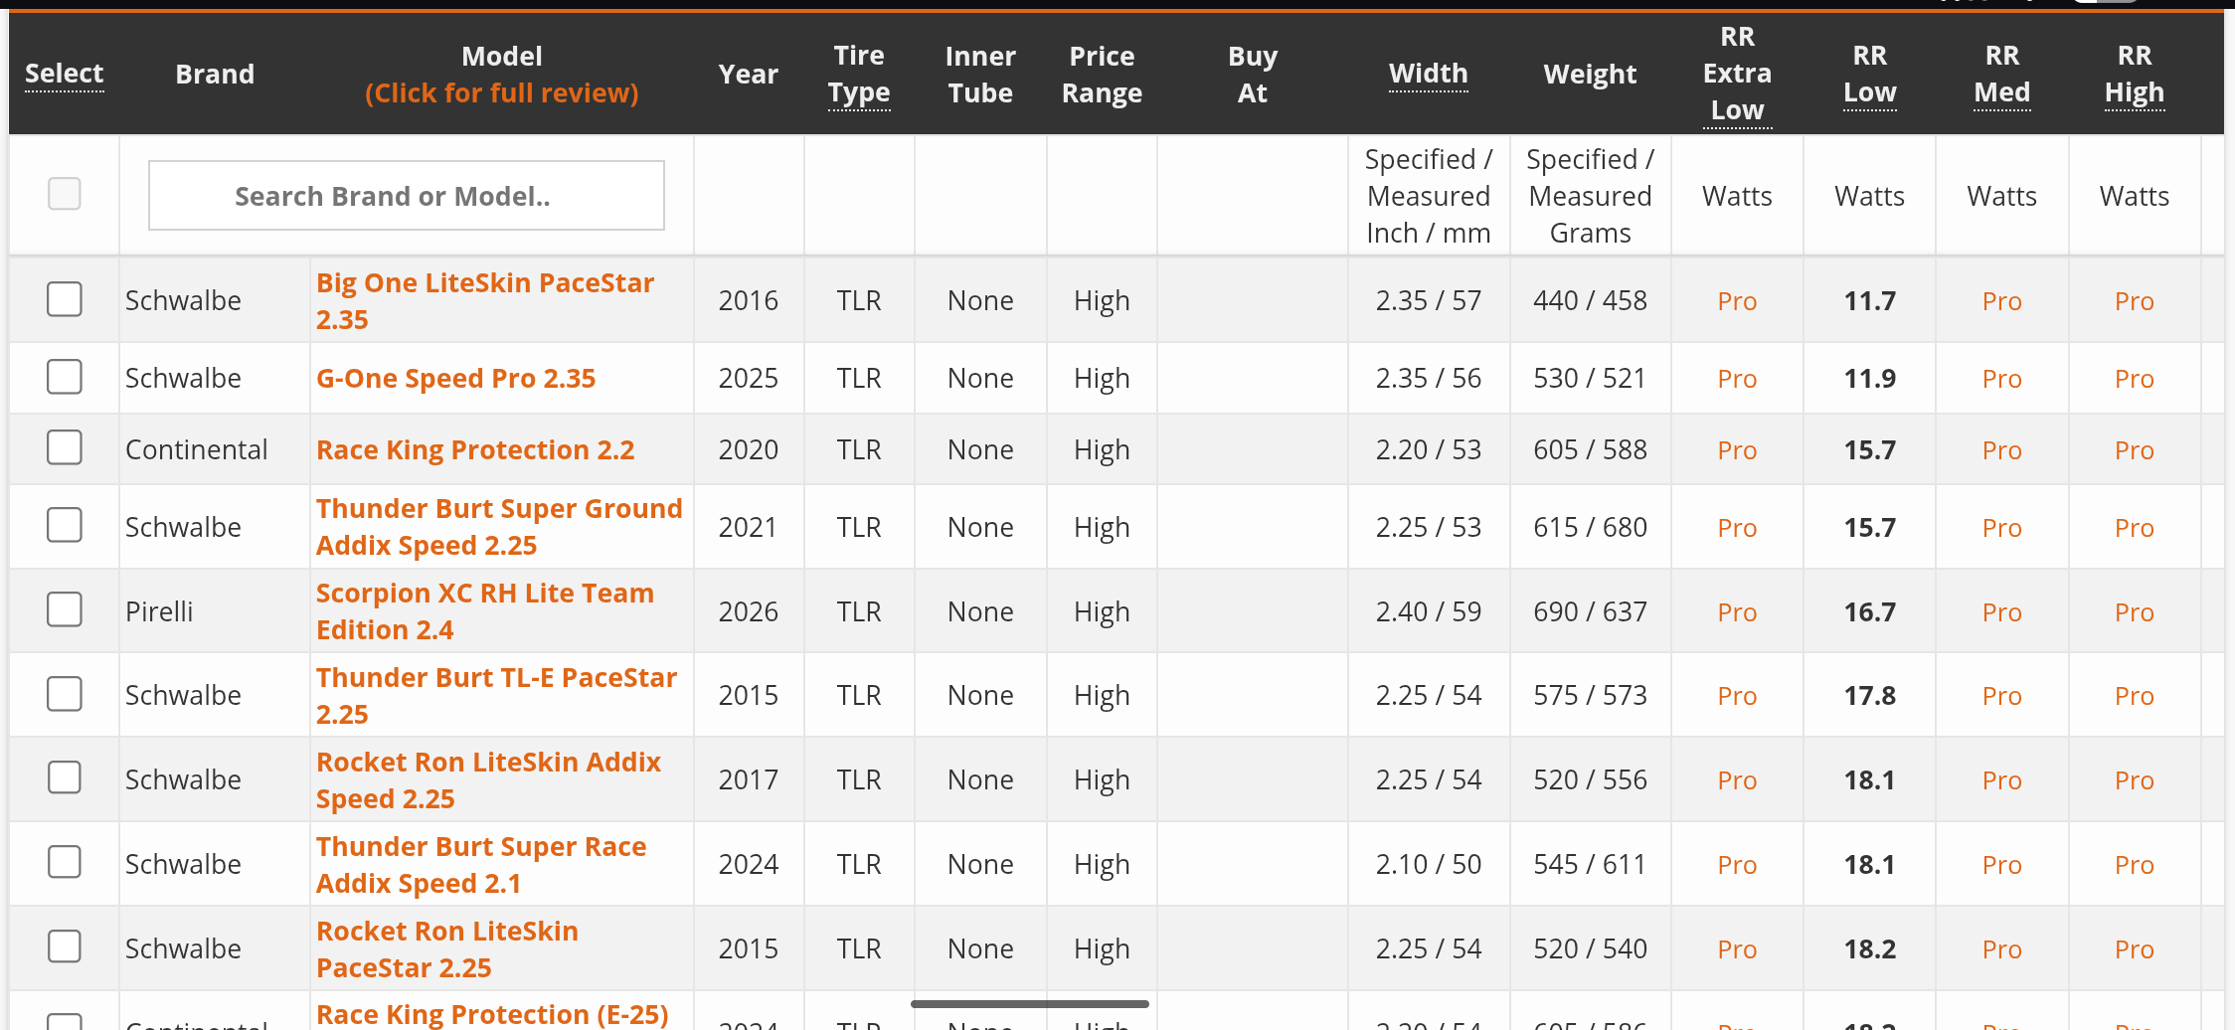The height and width of the screenshot is (1030, 2235).
Task: Click the checkbox beside the search field
Action: pyautogui.click(x=65, y=194)
